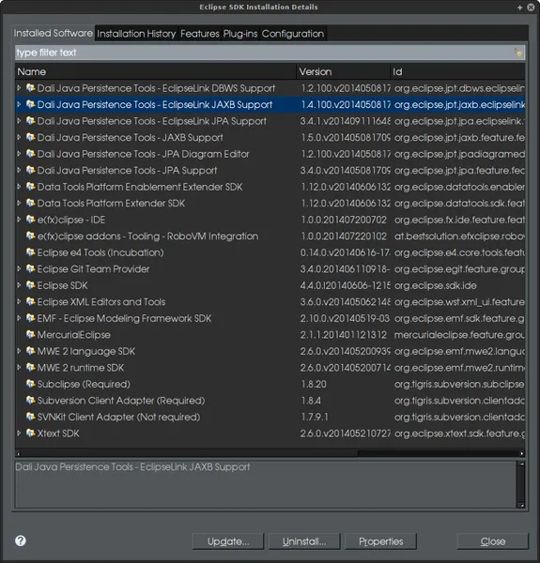Select version 1.7.9.1 cell

pyautogui.click(x=315, y=417)
